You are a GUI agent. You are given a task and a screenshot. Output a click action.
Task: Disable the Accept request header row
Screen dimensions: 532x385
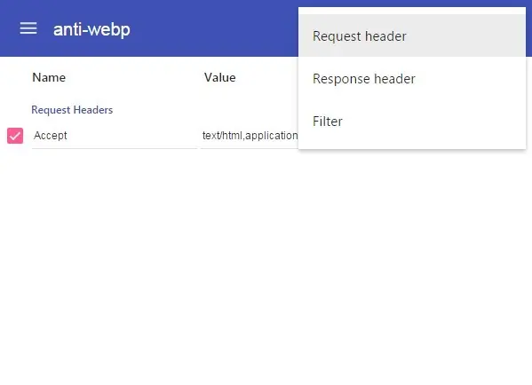[x=15, y=136]
